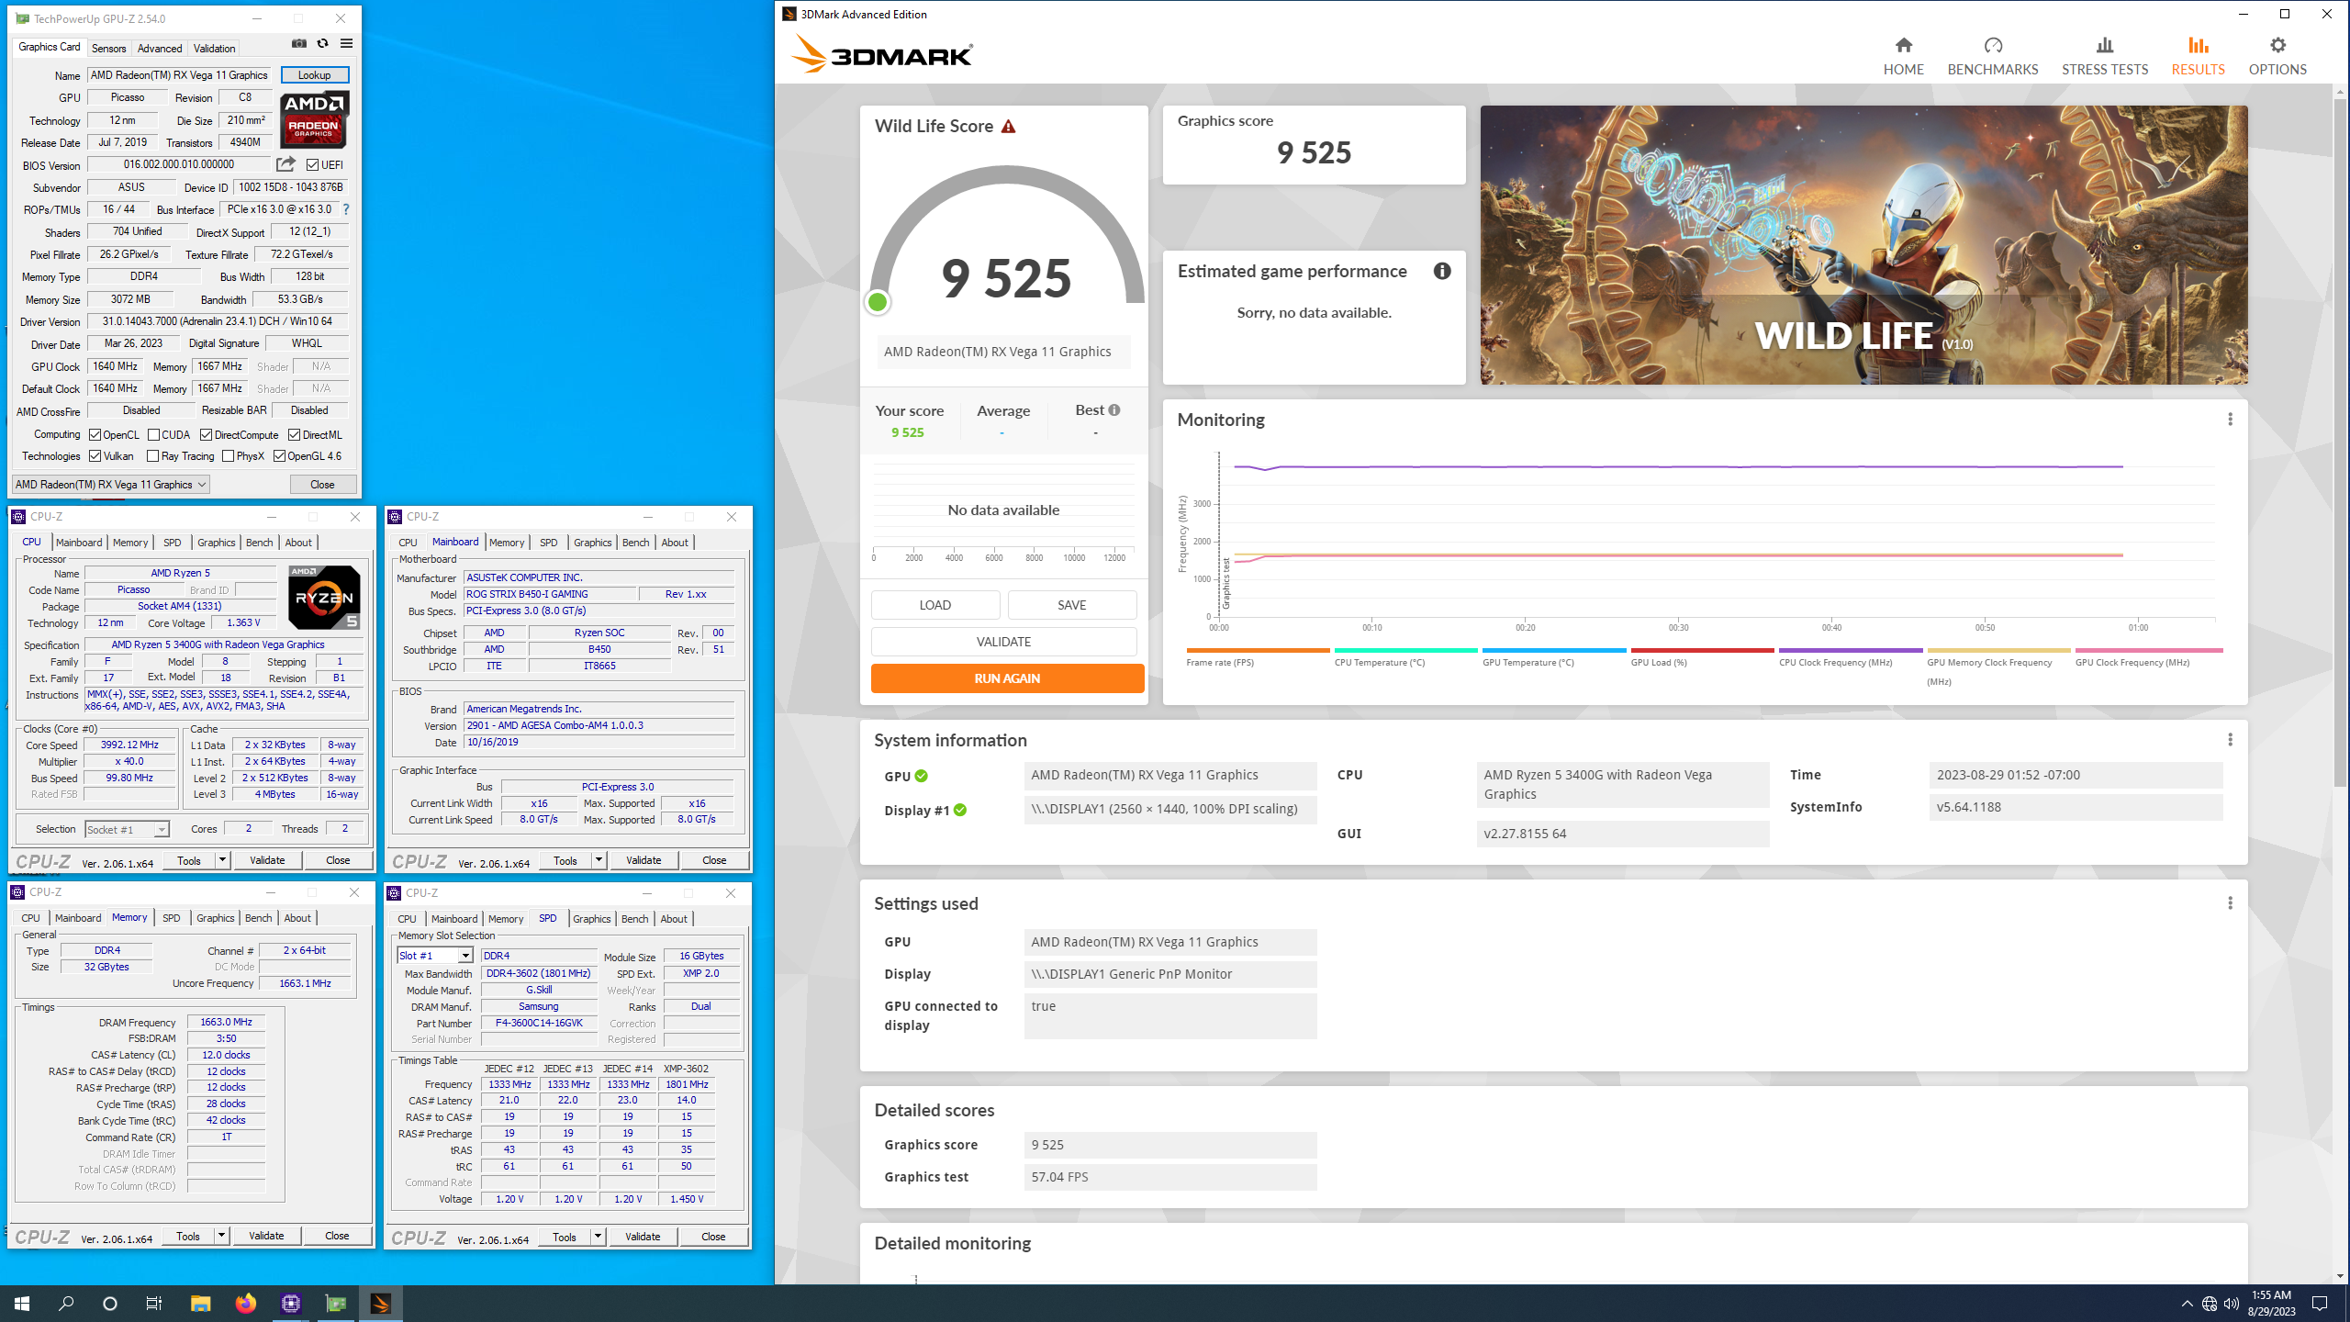Viewport: 2350px width, 1322px height.
Task: Open About tab in CPU-Z SPD window
Action: 674,919
